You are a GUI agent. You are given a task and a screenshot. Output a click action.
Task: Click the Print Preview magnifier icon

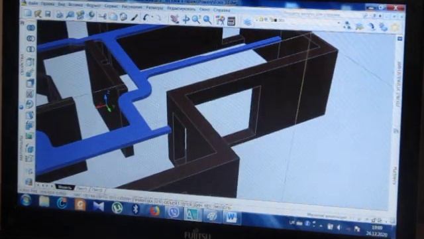[x=70, y=15]
